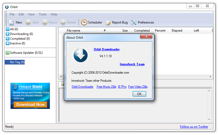Minimize the Orbit window
This screenshot has width=218, height=135.
[x=190, y=6]
